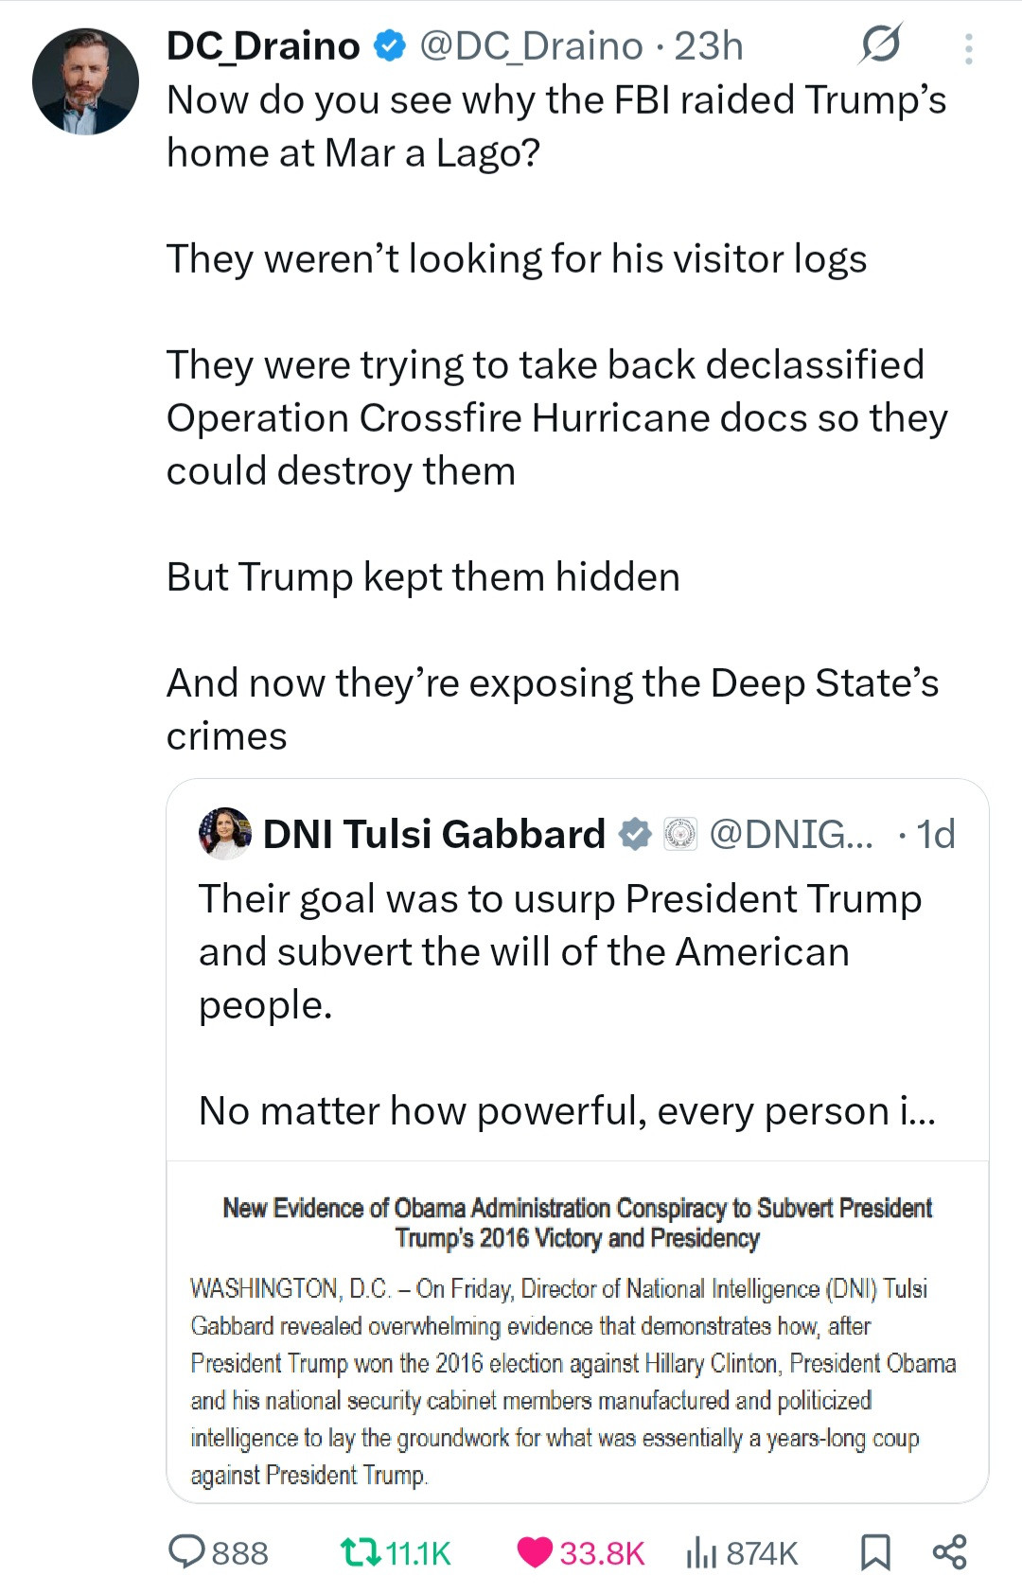The height and width of the screenshot is (1593, 1022).
Task: Open DC_Draino's profile picture
Action: 85,81
